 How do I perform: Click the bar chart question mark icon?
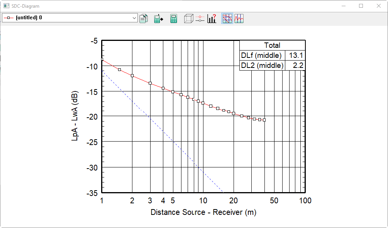[x=212, y=19]
